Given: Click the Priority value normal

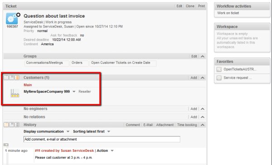Looking at the screenshot, I should point(42,31).
